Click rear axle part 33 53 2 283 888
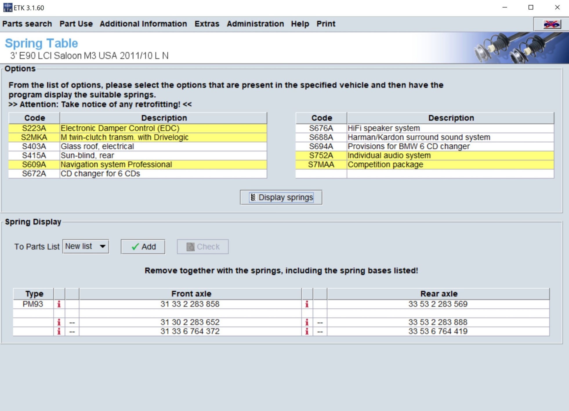Screen dimensions: 569x411 coord(438,322)
